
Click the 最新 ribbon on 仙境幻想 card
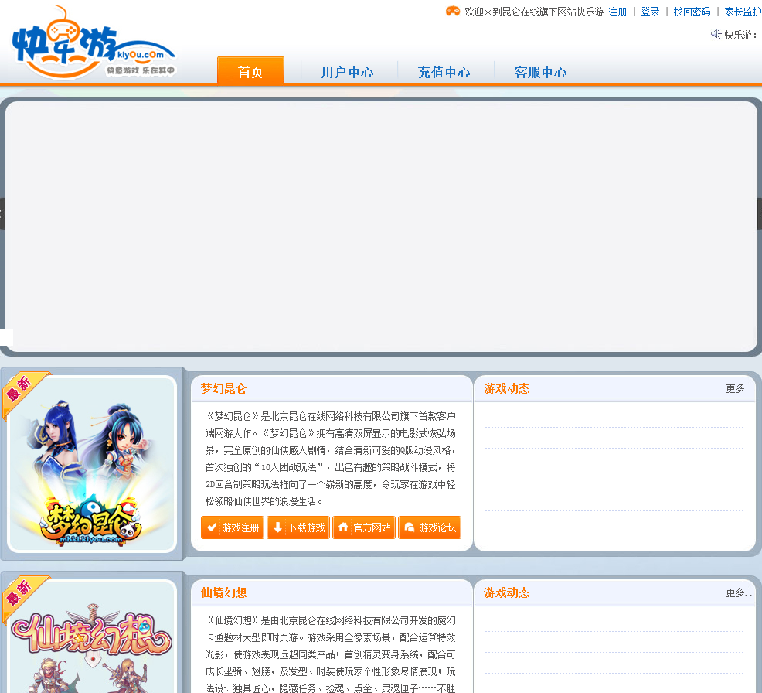point(22,596)
